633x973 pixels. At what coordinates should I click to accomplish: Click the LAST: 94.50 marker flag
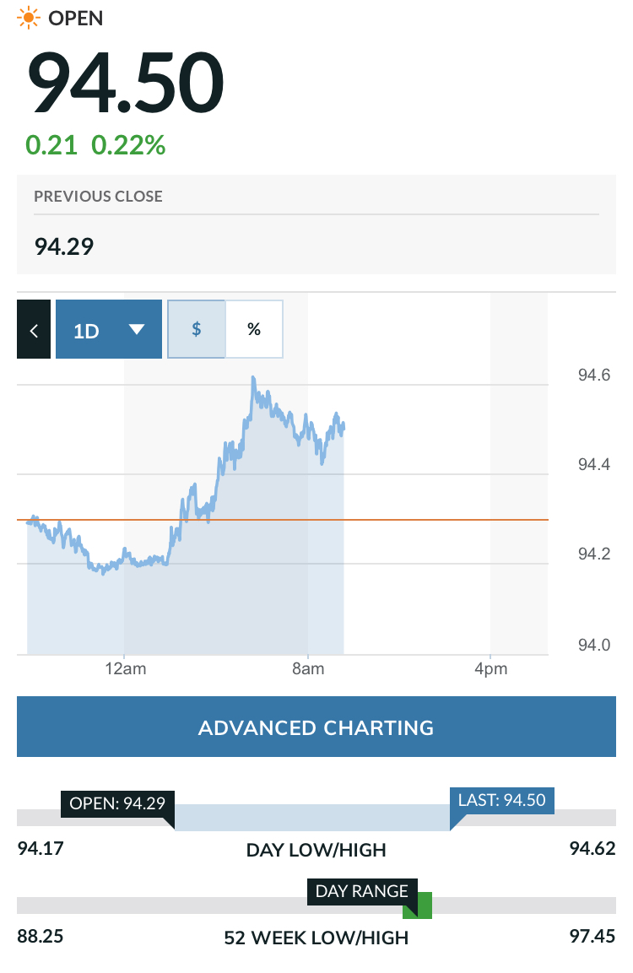(x=502, y=800)
